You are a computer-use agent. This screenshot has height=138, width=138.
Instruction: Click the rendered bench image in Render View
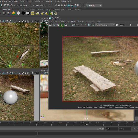(100, 69)
